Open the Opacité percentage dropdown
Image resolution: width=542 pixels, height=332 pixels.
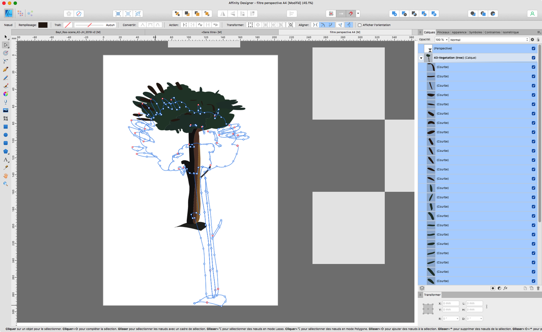pyautogui.click(x=446, y=40)
